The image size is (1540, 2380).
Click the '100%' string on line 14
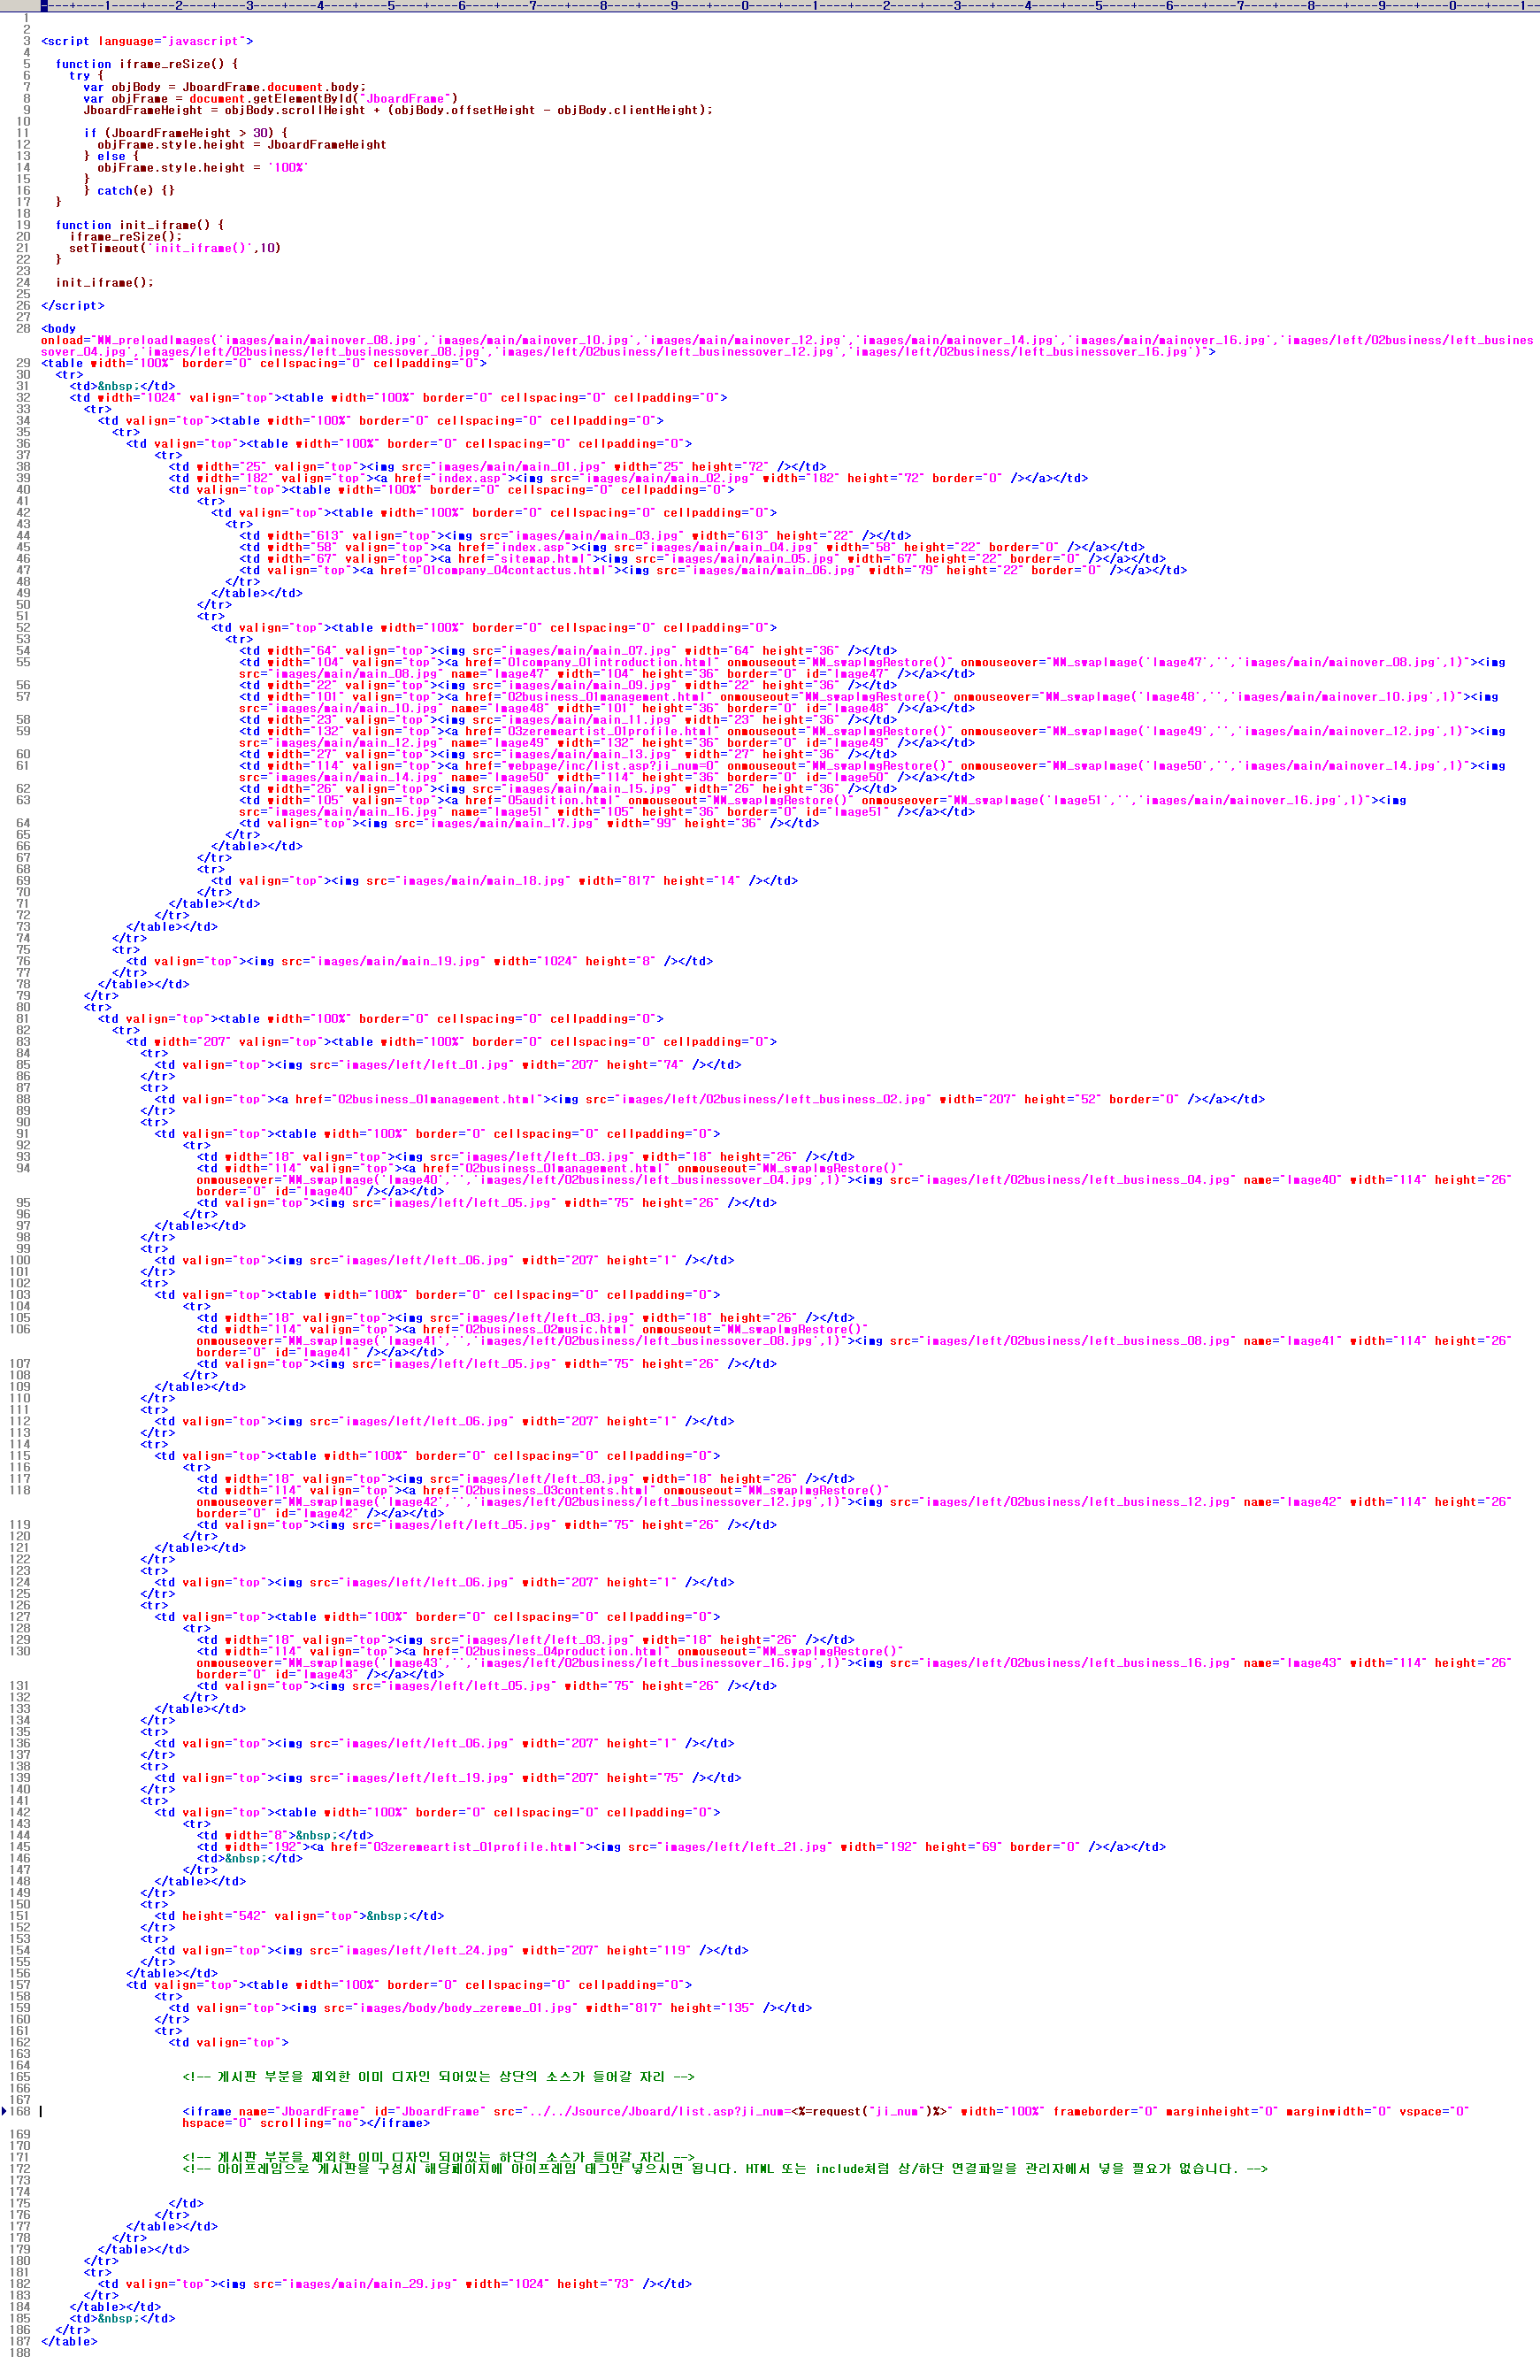[x=288, y=168]
